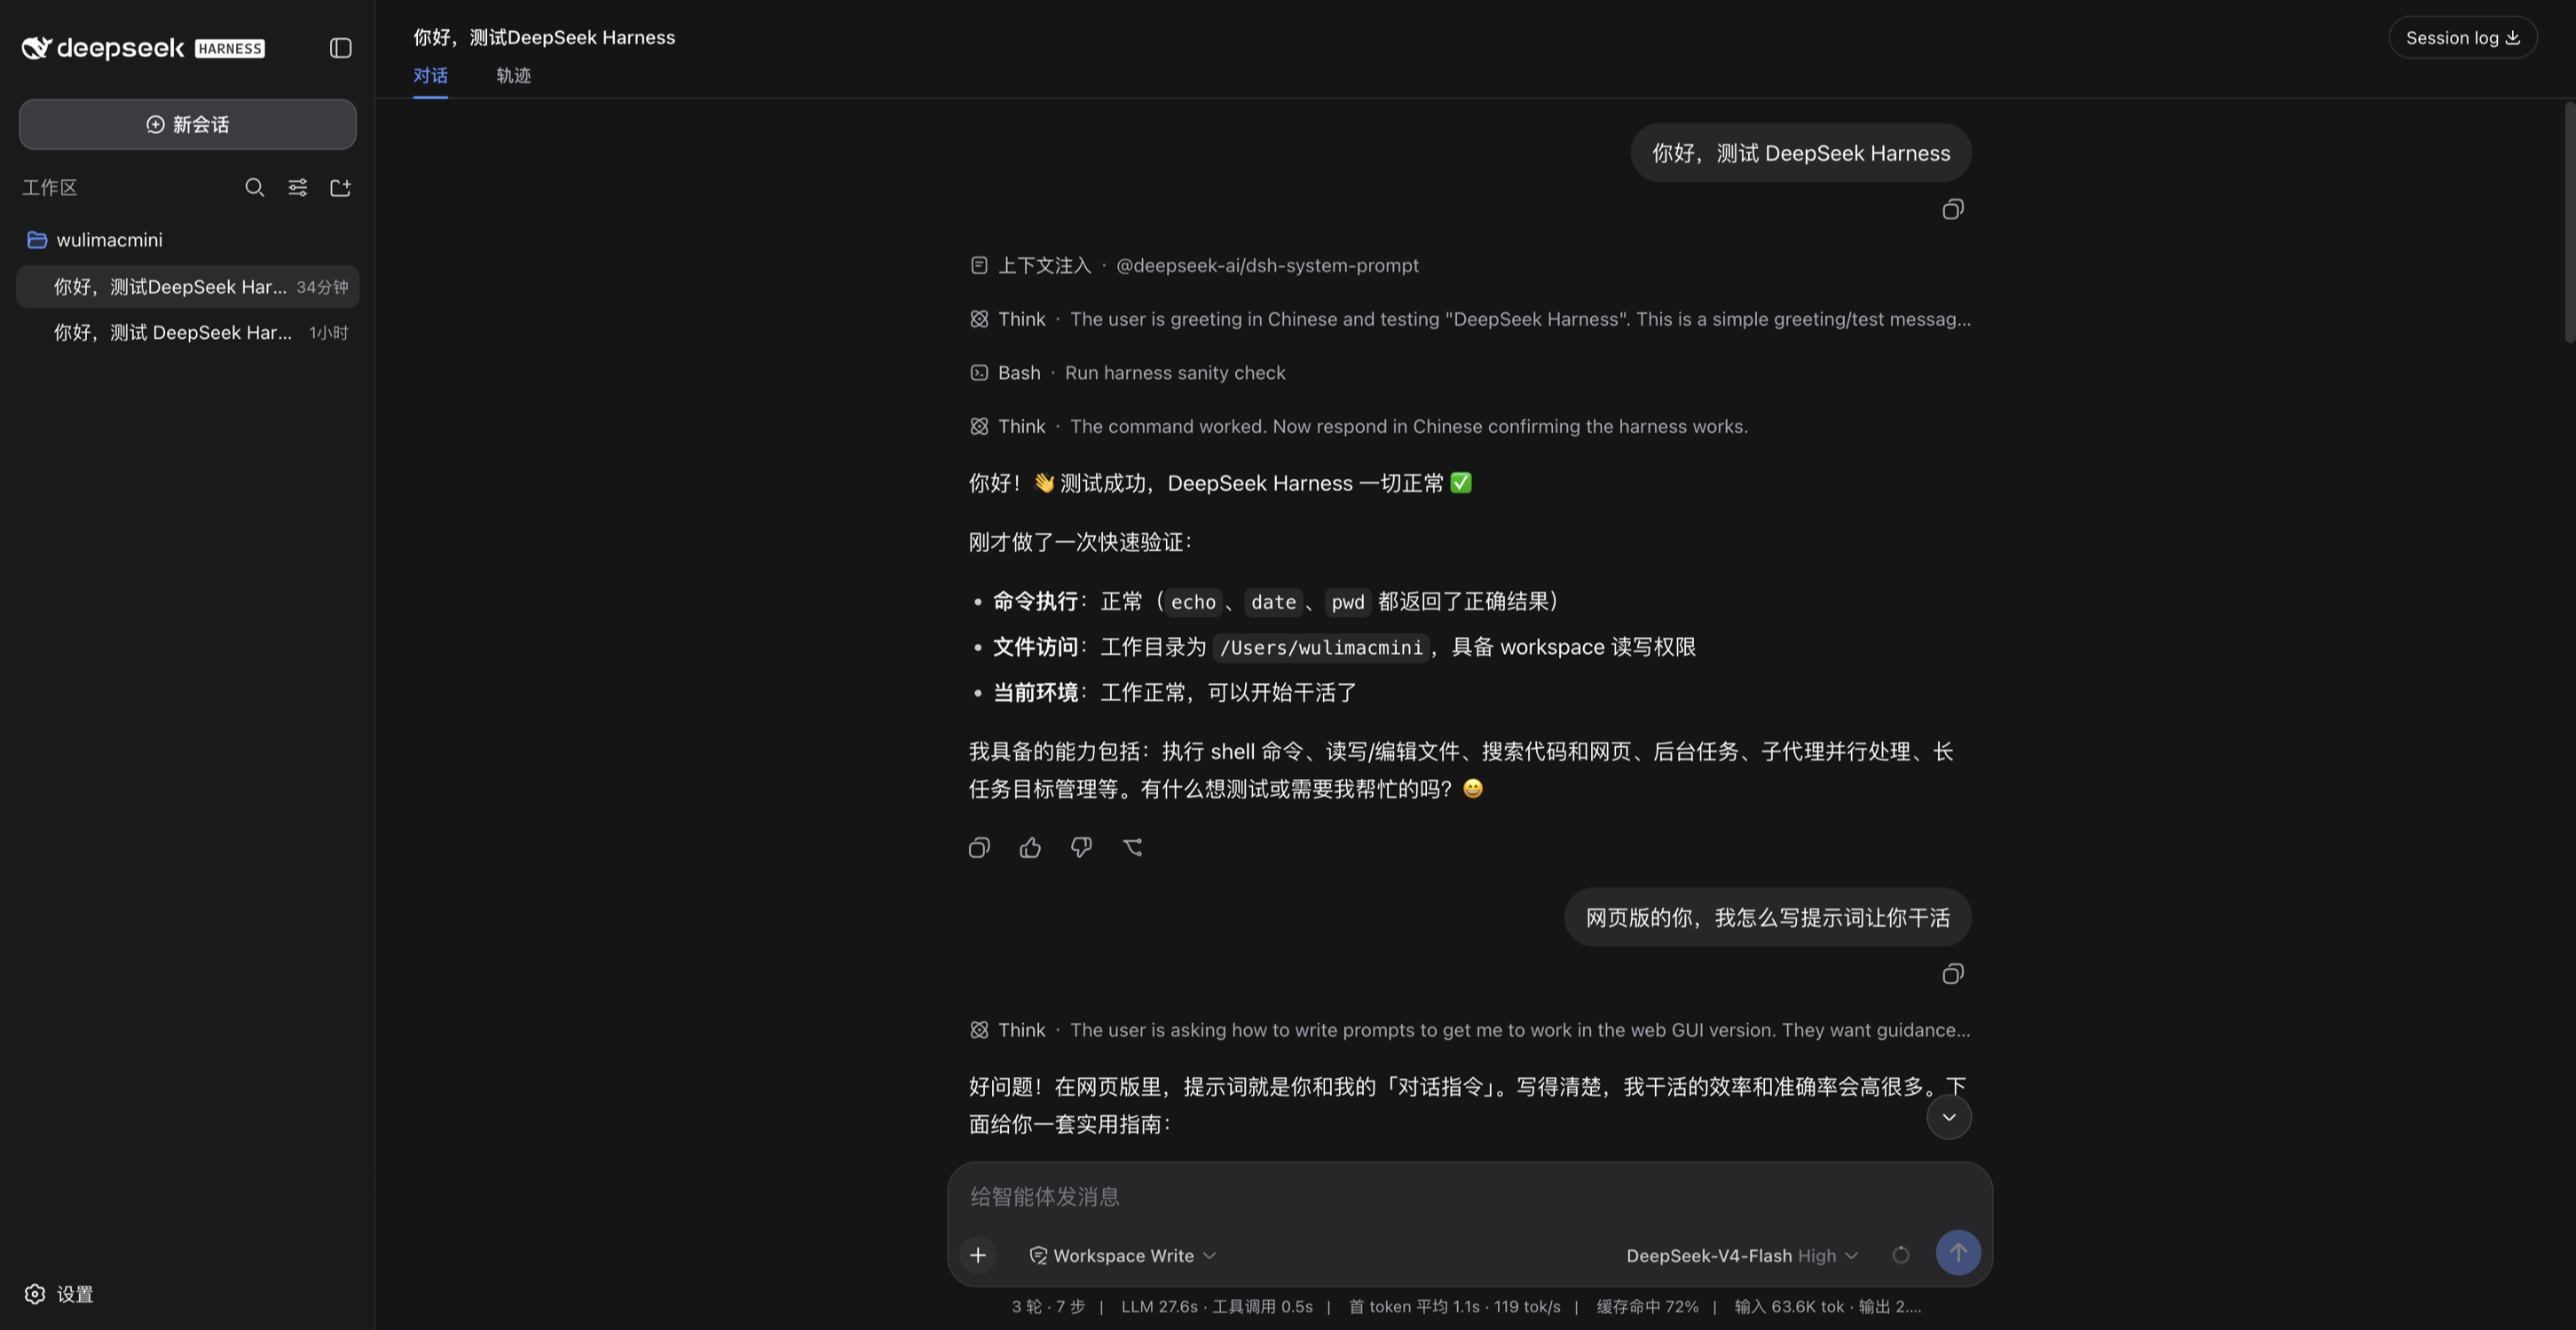Copy the first user message 你好，测试 DeepSeek Harness
This screenshot has height=1330, width=2576.
[x=1952, y=209]
